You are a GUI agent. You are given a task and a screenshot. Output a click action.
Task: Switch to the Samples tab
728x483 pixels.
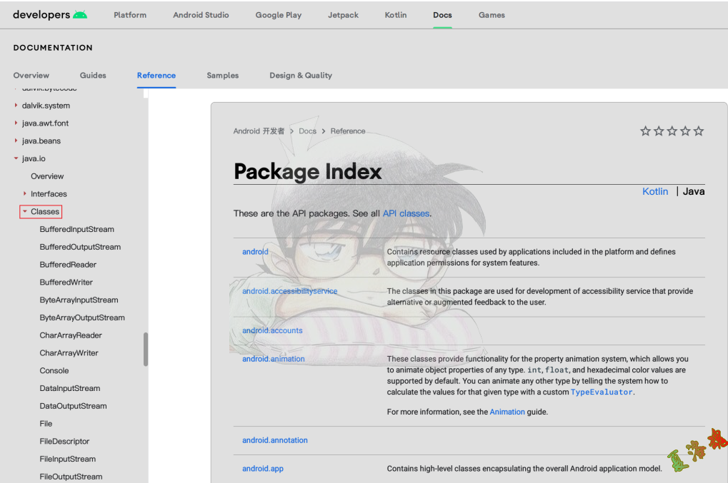click(223, 75)
